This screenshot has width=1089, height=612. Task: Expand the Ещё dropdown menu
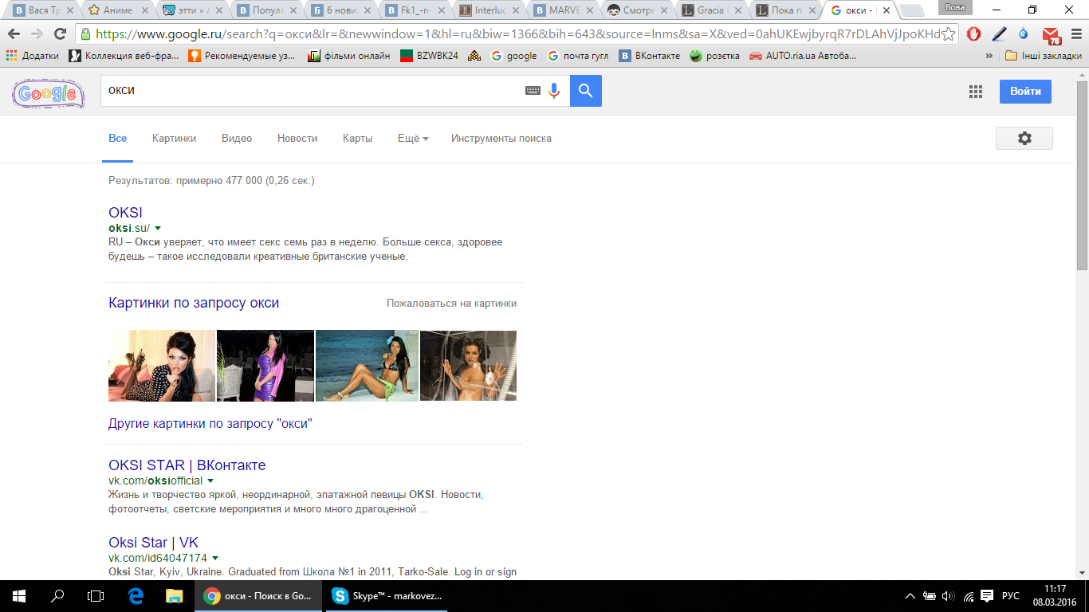coord(413,138)
